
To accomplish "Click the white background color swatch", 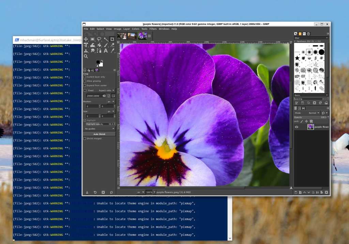I will tap(101, 65).
